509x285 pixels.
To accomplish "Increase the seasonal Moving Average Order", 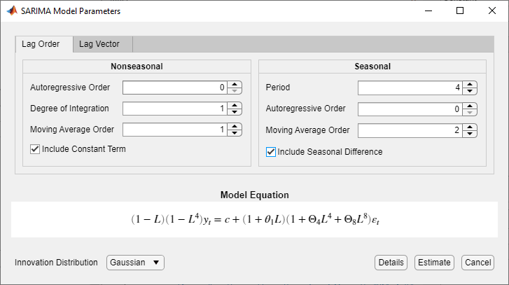I will (470, 127).
